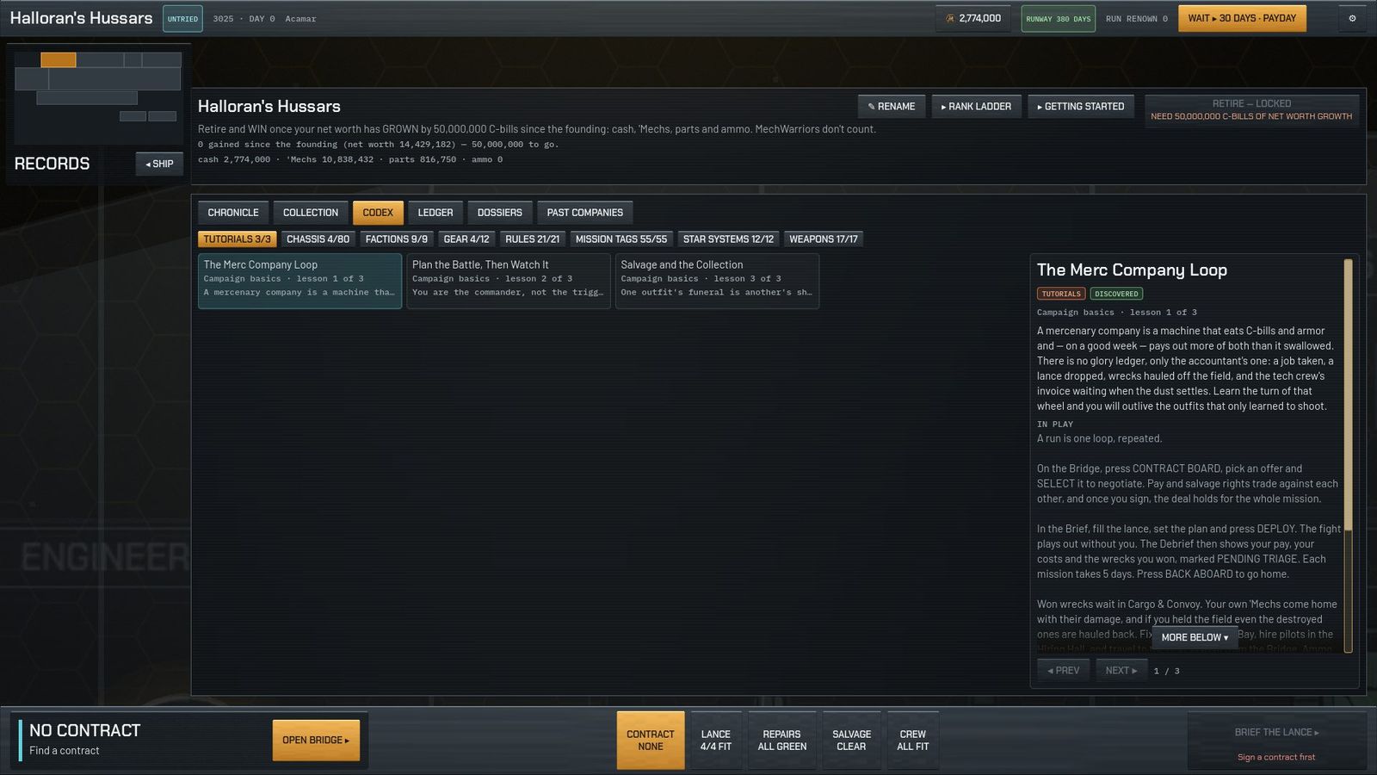The height and width of the screenshot is (775, 1377).
Task: Open the LEDGER tab
Action: point(435,213)
